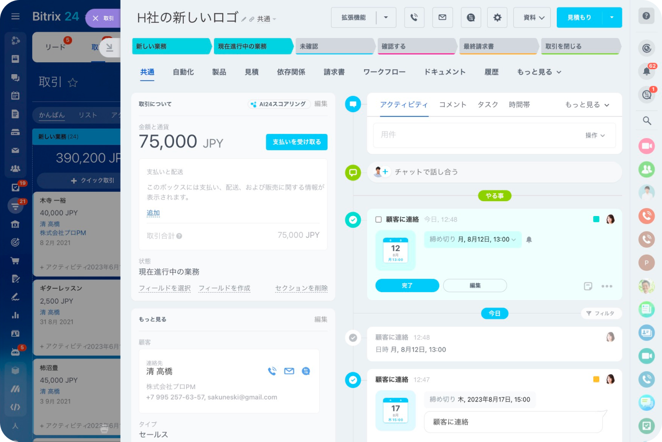
Task: Click the 支払いを受け取る button
Action: pos(296,142)
